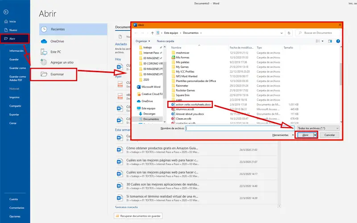
Task: Open recent doc dated 23/3/2020 21:07
Action: pos(196,162)
